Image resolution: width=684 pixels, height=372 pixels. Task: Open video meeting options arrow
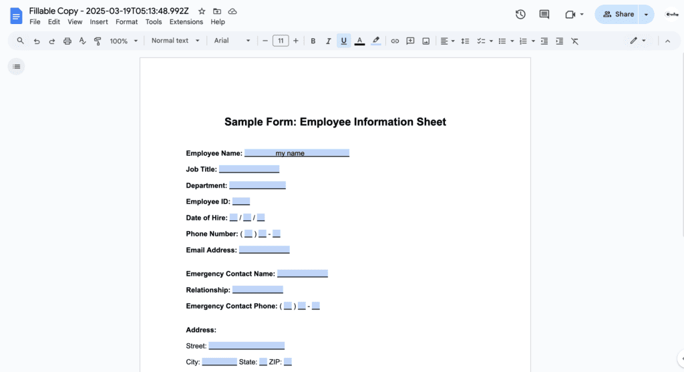582,15
